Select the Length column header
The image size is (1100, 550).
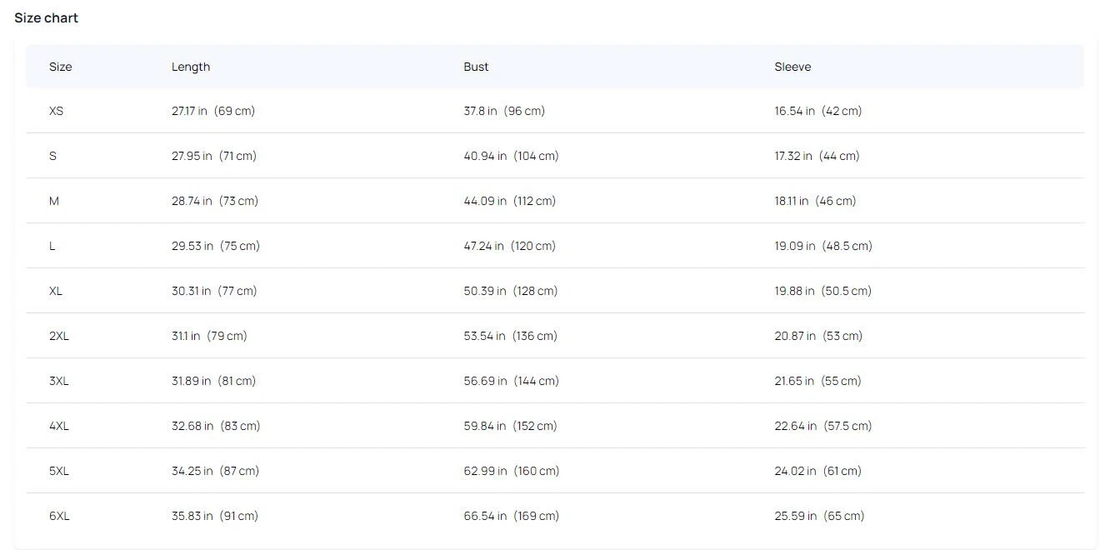click(191, 67)
